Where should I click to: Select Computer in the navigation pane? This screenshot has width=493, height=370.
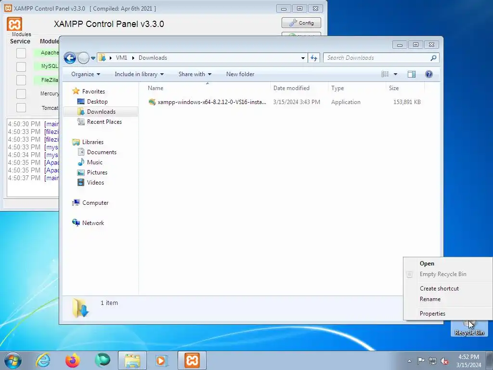pos(95,203)
